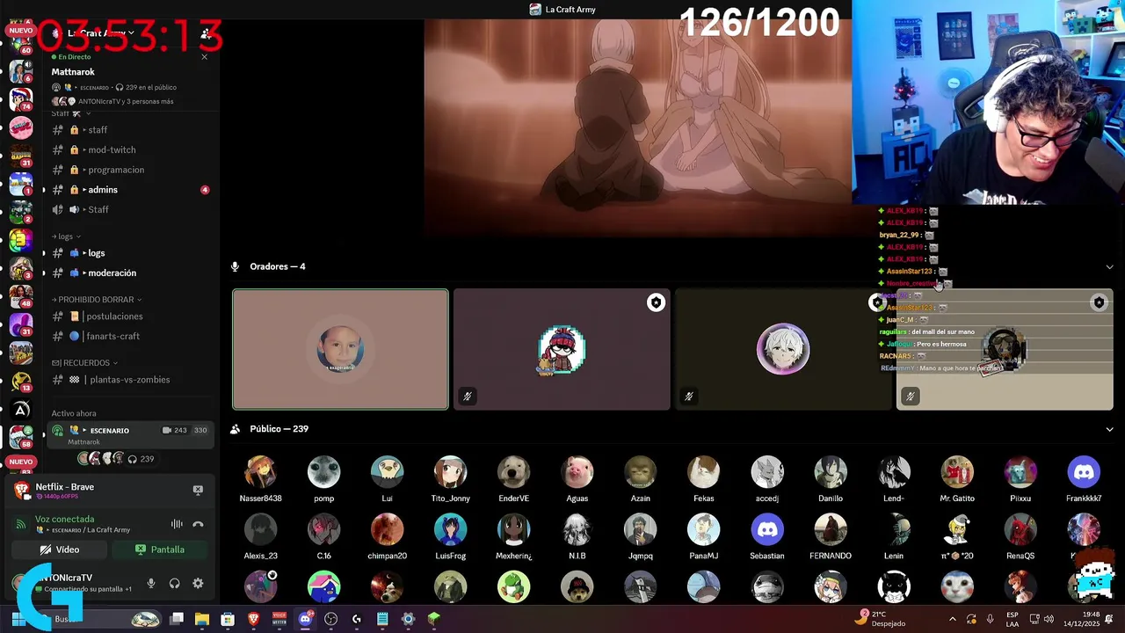Open Brave browser from the taskbar

[x=254, y=619]
